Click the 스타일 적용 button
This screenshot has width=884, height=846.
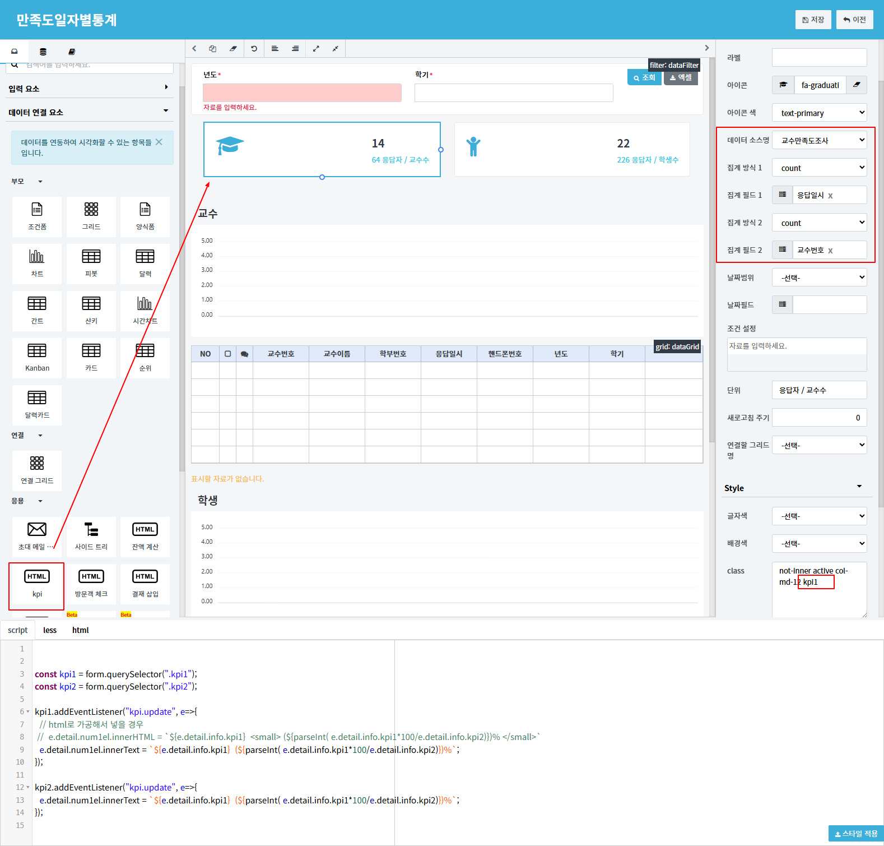(856, 834)
